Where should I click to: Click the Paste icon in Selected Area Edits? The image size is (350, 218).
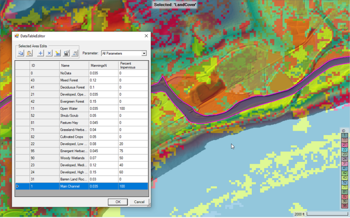coord(29,53)
